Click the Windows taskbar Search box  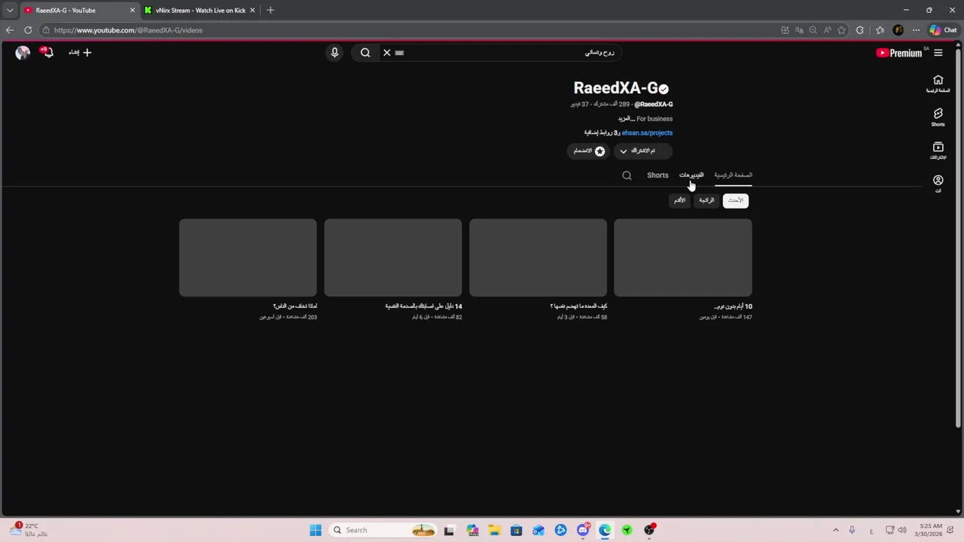pos(383,530)
